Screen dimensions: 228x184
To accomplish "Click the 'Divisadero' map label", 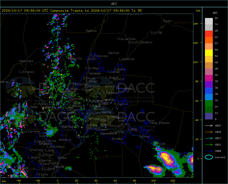I will click(124, 88).
